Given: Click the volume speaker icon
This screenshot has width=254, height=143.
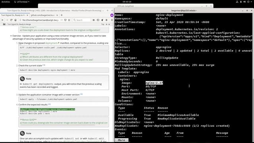Looking at the screenshot, I should [244, 2].
